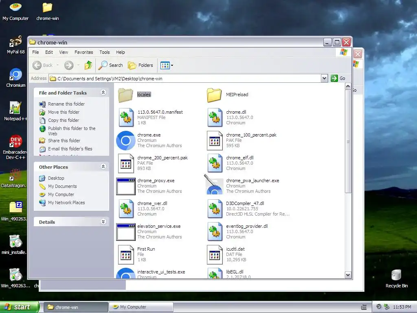The height and width of the screenshot is (313, 417).
Task: Select the libEGL.dll file name
Action: (235, 272)
